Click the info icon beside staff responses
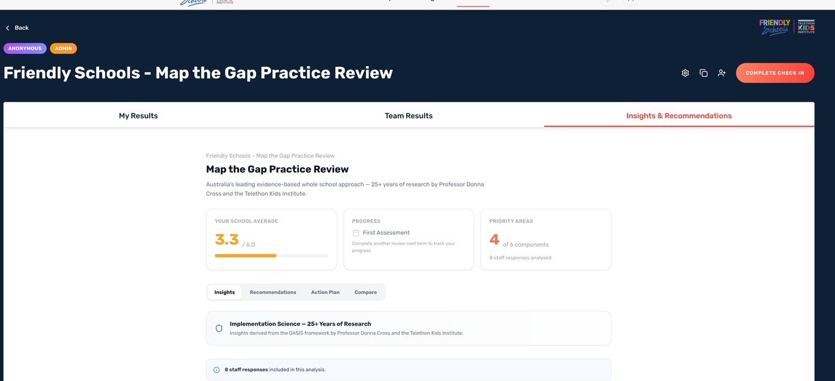Image resolution: width=835 pixels, height=381 pixels. (x=217, y=370)
